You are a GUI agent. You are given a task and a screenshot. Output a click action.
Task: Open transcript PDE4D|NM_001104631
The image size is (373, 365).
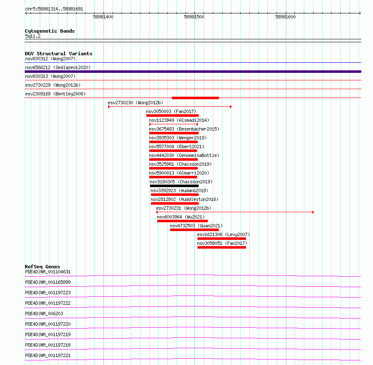click(x=48, y=272)
